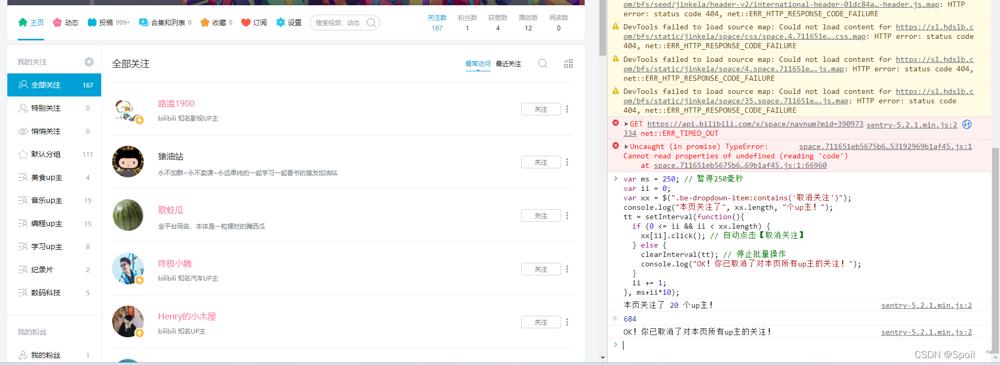Open sentry-5.2.1.min.js:2 link beside 本页关注了

[927, 305]
